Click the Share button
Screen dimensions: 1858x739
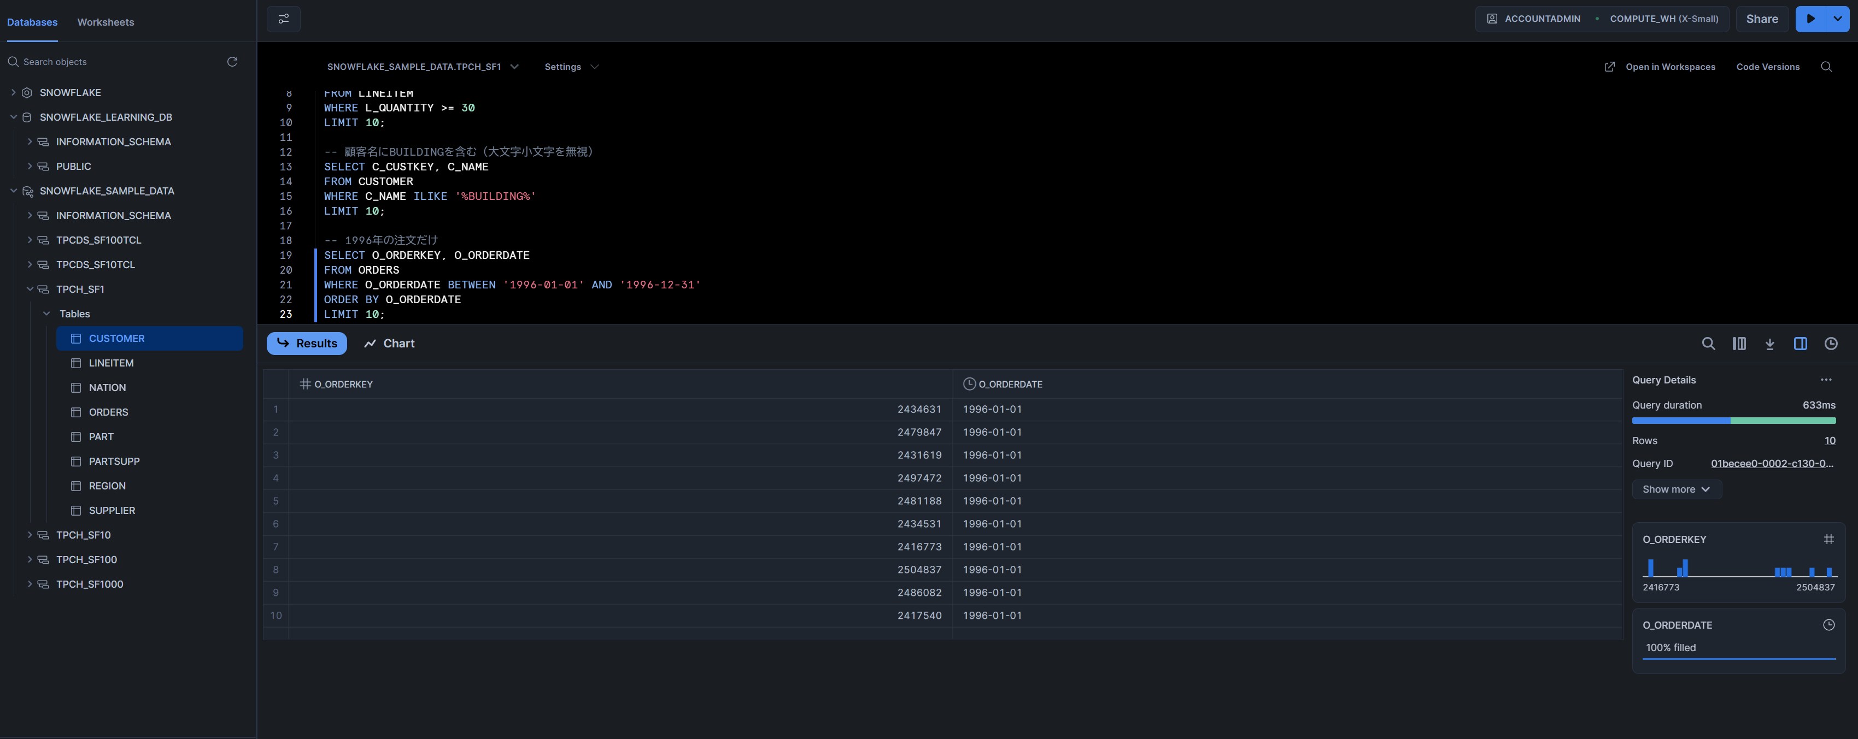click(x=1761, y=19)
